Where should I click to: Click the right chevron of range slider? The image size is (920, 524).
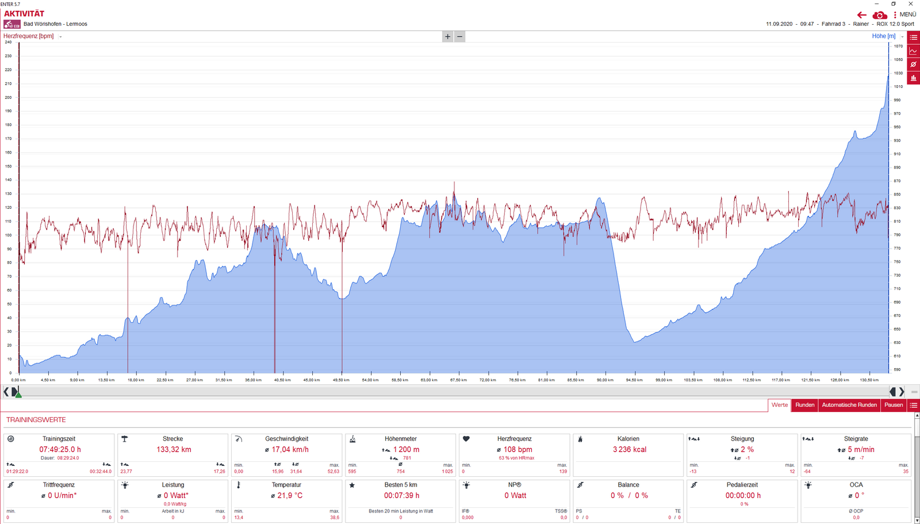point(902,392)
